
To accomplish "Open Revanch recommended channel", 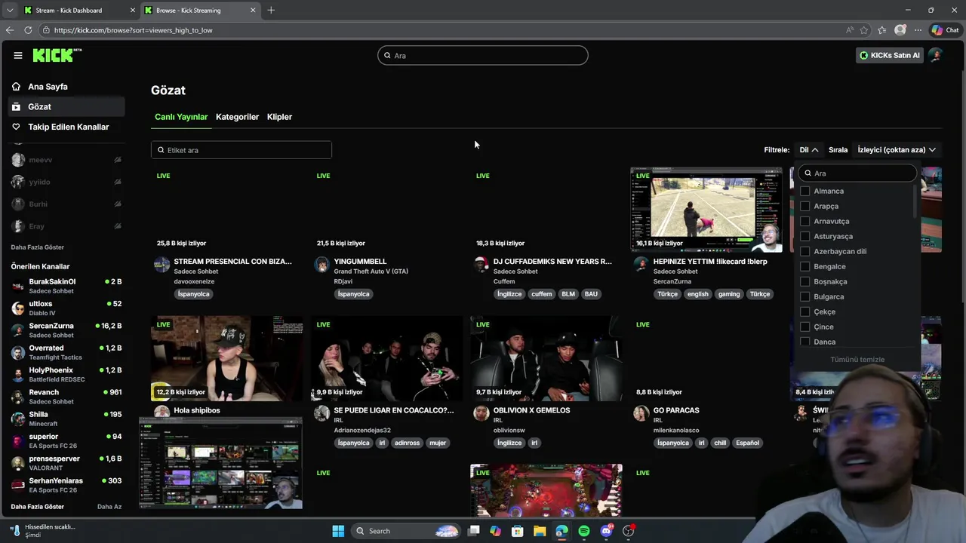I will (x=66, y=397).
